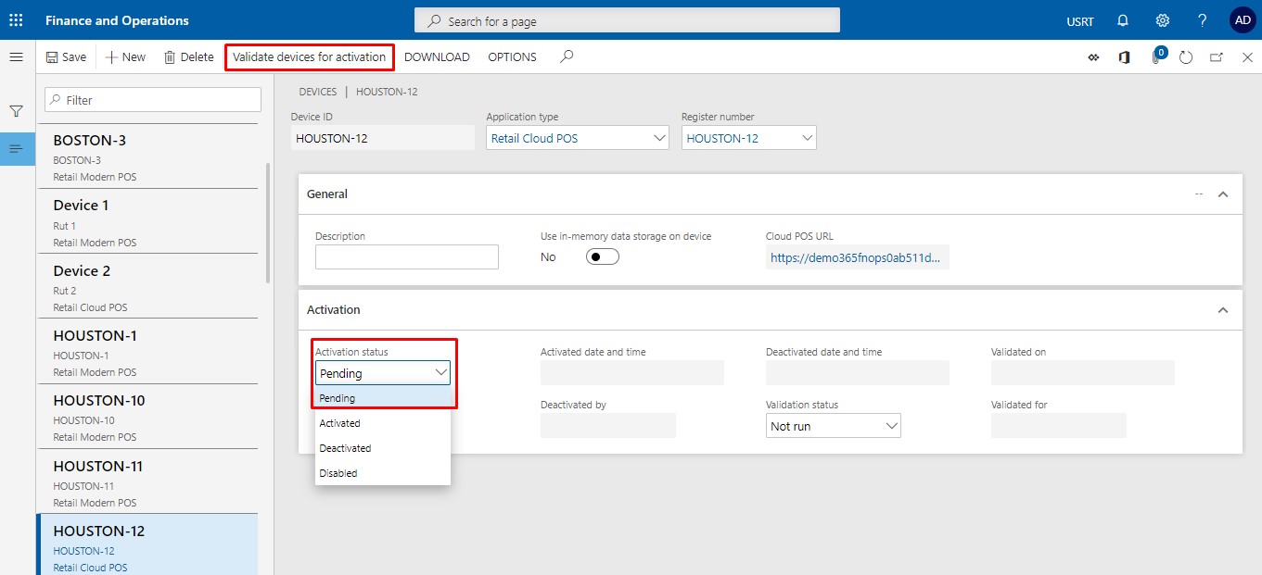Screen dimensions: 1262x575
Task: Open the Office app icon in toolbar
Action: click(1124, 57)
